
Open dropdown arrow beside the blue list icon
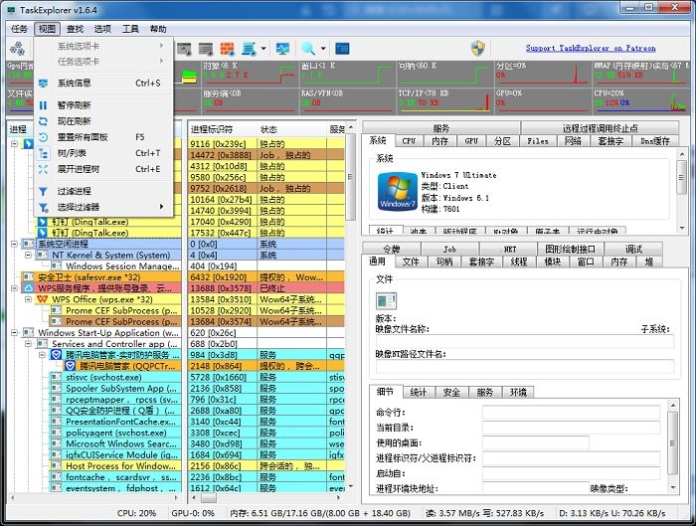[263, 49]
